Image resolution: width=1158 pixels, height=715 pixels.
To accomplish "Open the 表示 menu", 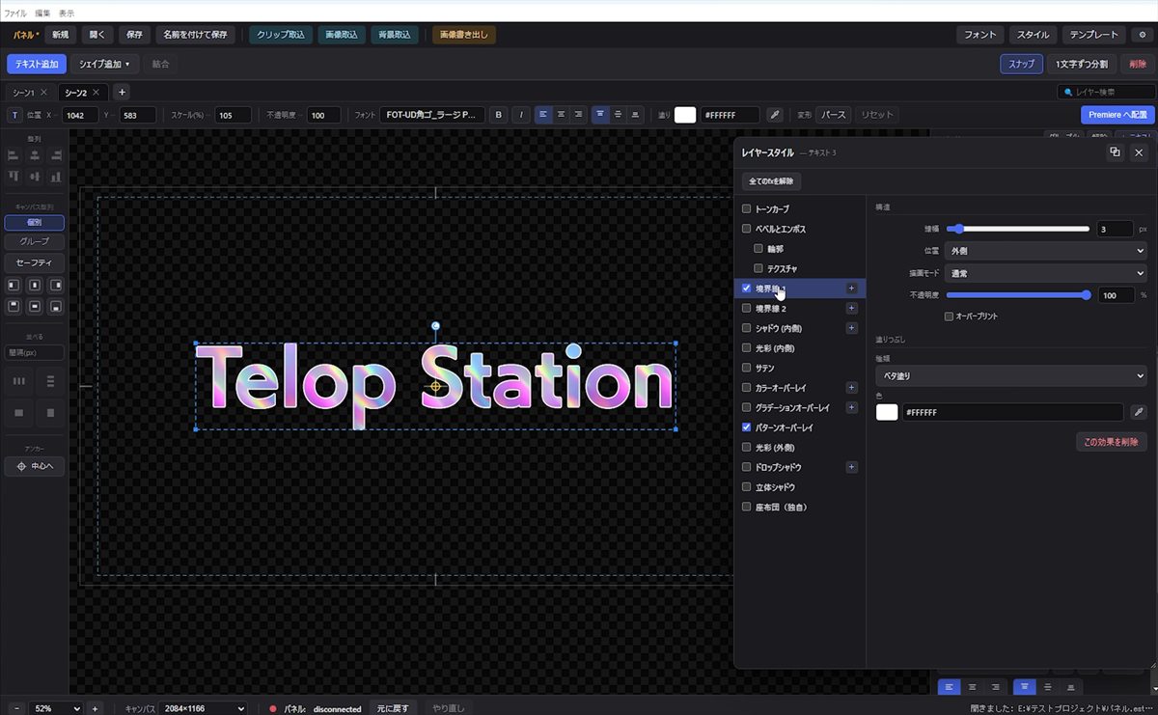I will click(x=67, y=14).
